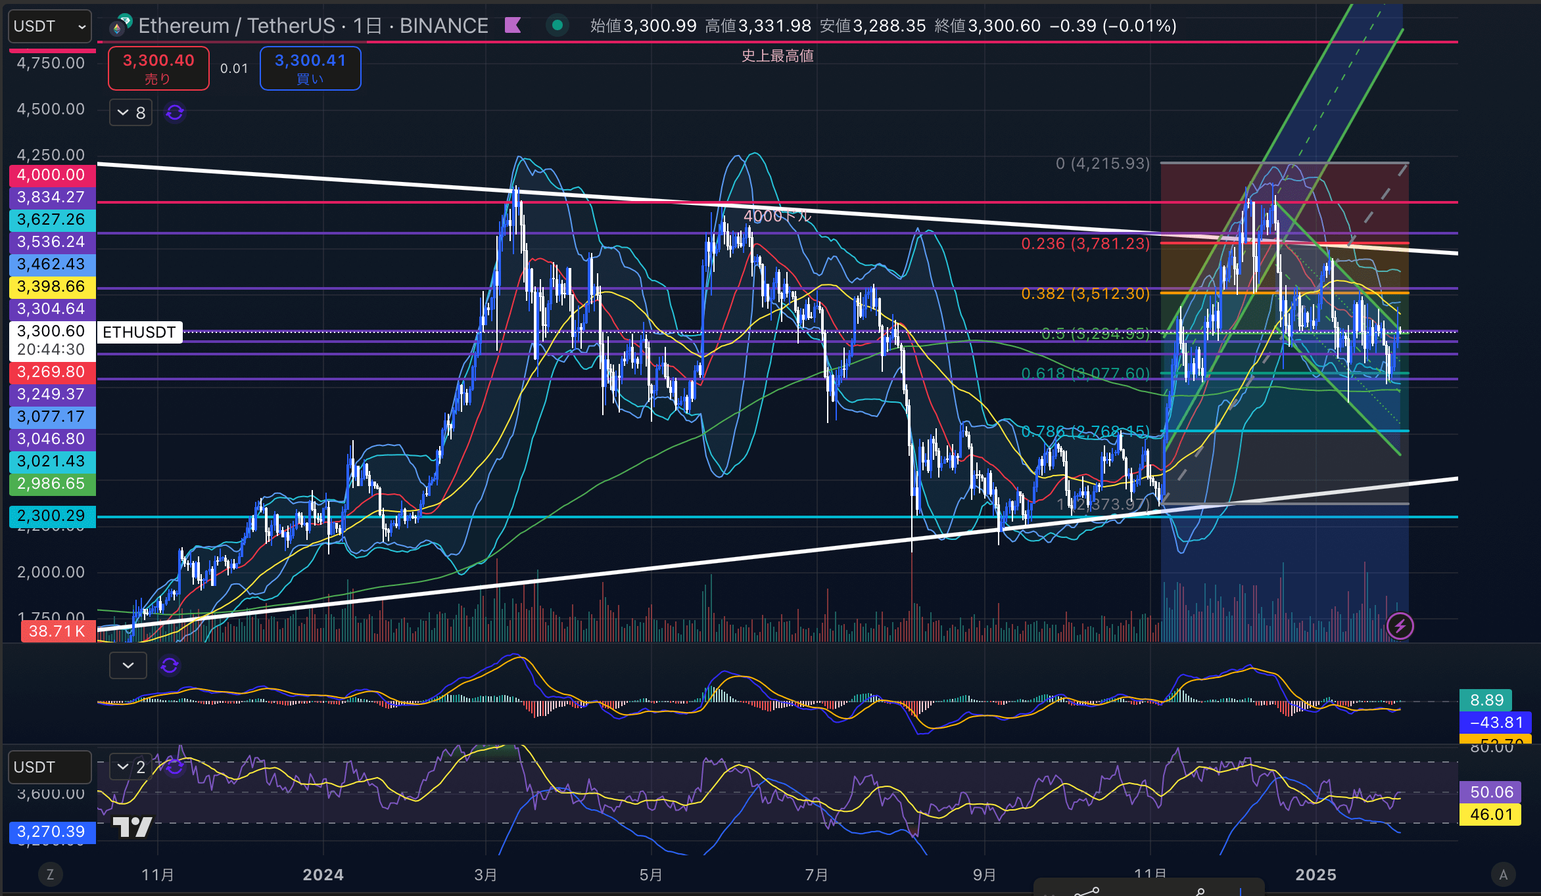This screenshot has height=896, width=1541.
Task: Click the ETHUSDT price line label
Action: 139,332
